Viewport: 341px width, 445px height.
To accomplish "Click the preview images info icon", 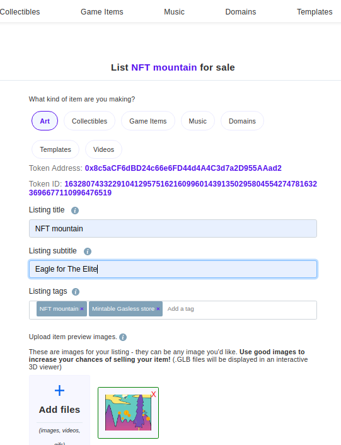I will pyautogui.click(x=123, y=337).
